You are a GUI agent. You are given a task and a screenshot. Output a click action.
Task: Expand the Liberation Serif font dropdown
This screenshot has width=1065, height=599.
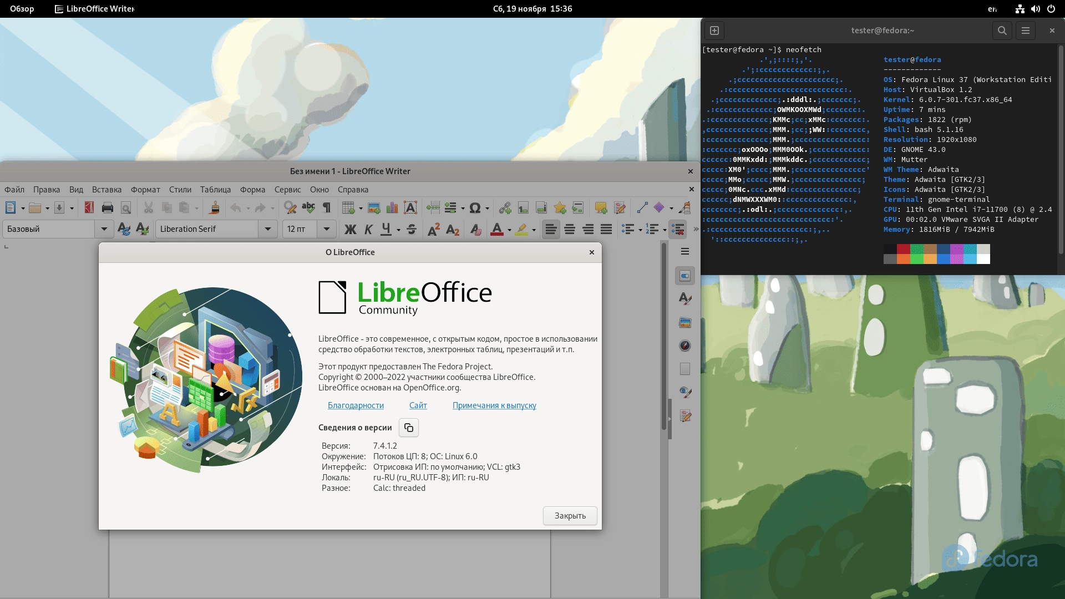pos(268,229)
